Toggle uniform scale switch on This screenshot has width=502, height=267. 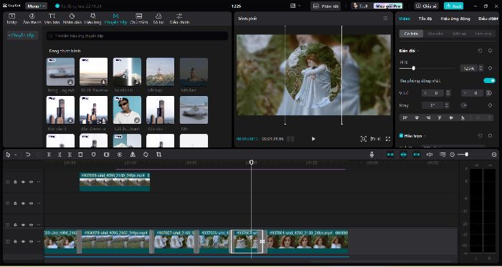click(490, 80)
